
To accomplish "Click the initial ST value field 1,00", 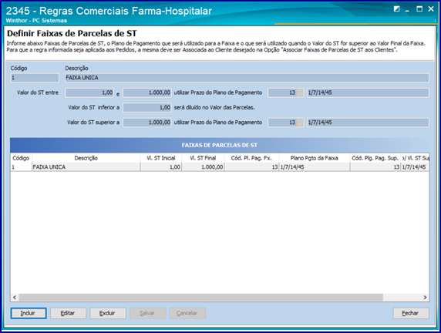I will (89, 92).
